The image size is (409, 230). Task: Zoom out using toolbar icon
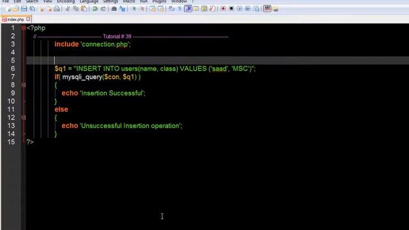click(142, 9)
